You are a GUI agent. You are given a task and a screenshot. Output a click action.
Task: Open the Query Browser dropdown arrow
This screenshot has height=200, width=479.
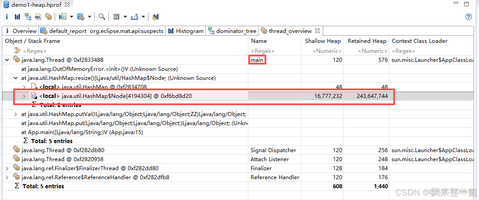tap(90, 17)
